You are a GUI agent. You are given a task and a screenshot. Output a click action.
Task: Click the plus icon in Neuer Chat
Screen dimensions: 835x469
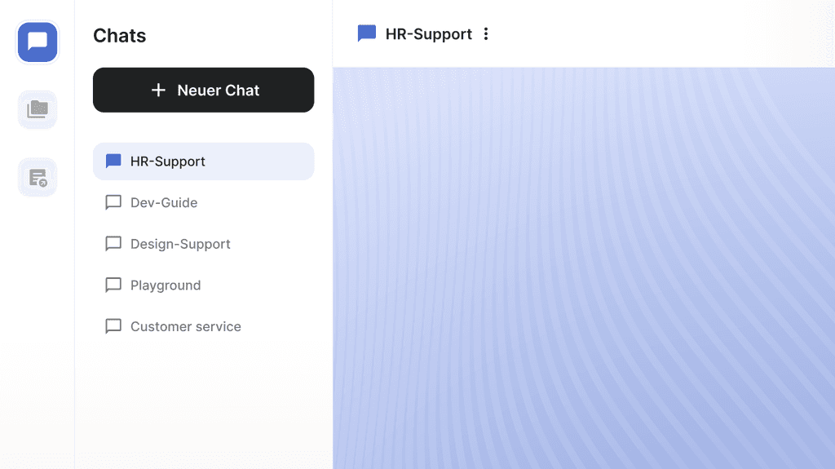coord(158,90)
